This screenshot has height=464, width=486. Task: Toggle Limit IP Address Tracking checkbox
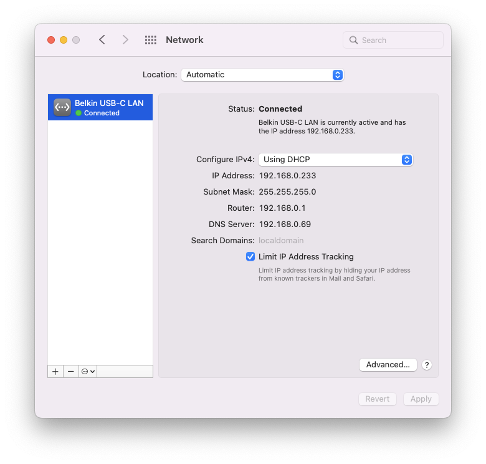pos(250,256)
